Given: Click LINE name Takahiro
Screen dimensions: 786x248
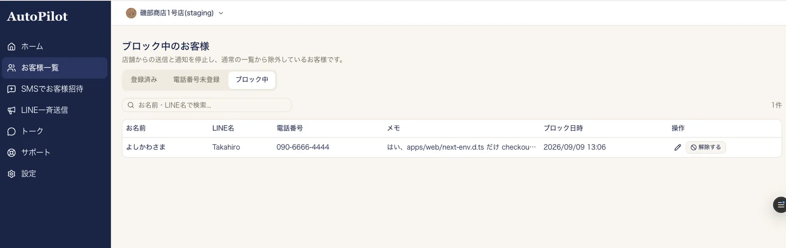Looking at the screenshot, I should pos(226,147).
